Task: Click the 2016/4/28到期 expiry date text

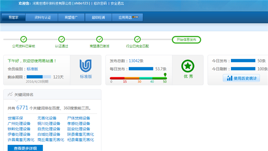Action: pyautogui.click(x=37, y=81)
